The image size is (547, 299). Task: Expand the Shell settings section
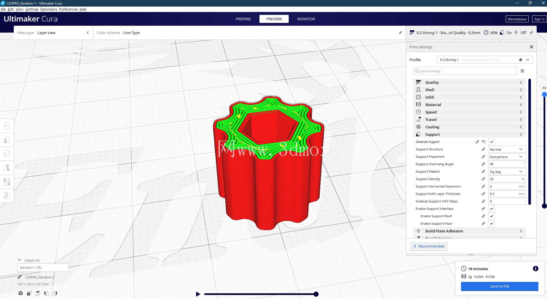click(x=469, y=90)
